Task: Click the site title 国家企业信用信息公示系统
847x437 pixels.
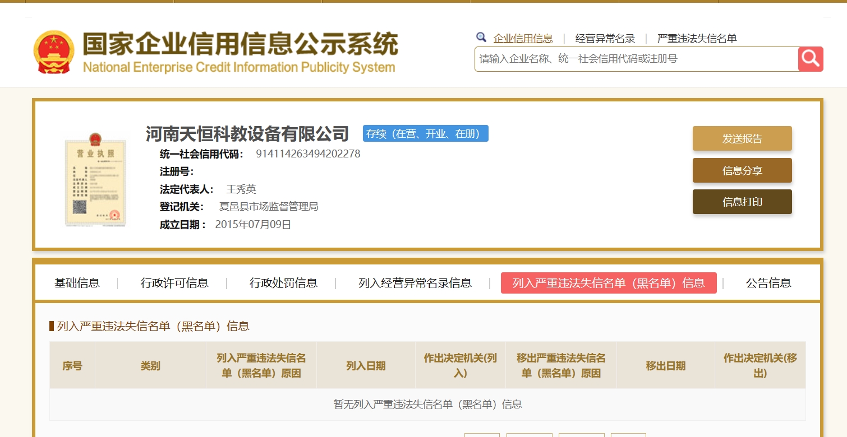Action: tap(240, 45)
